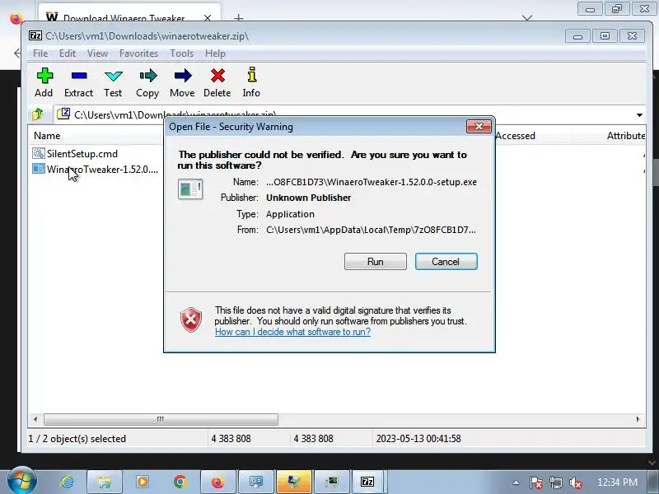Click the highlighted security warning taskbar button
Viewport: 659px width, 494px height.
click(294, 482)
